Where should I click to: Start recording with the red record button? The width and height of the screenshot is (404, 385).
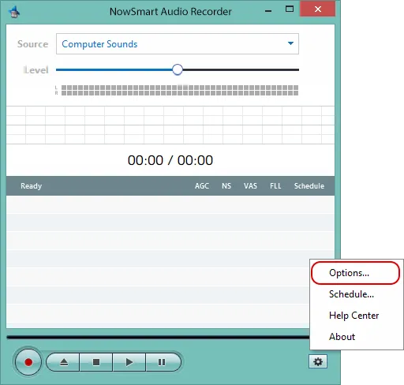click(28, 362)
